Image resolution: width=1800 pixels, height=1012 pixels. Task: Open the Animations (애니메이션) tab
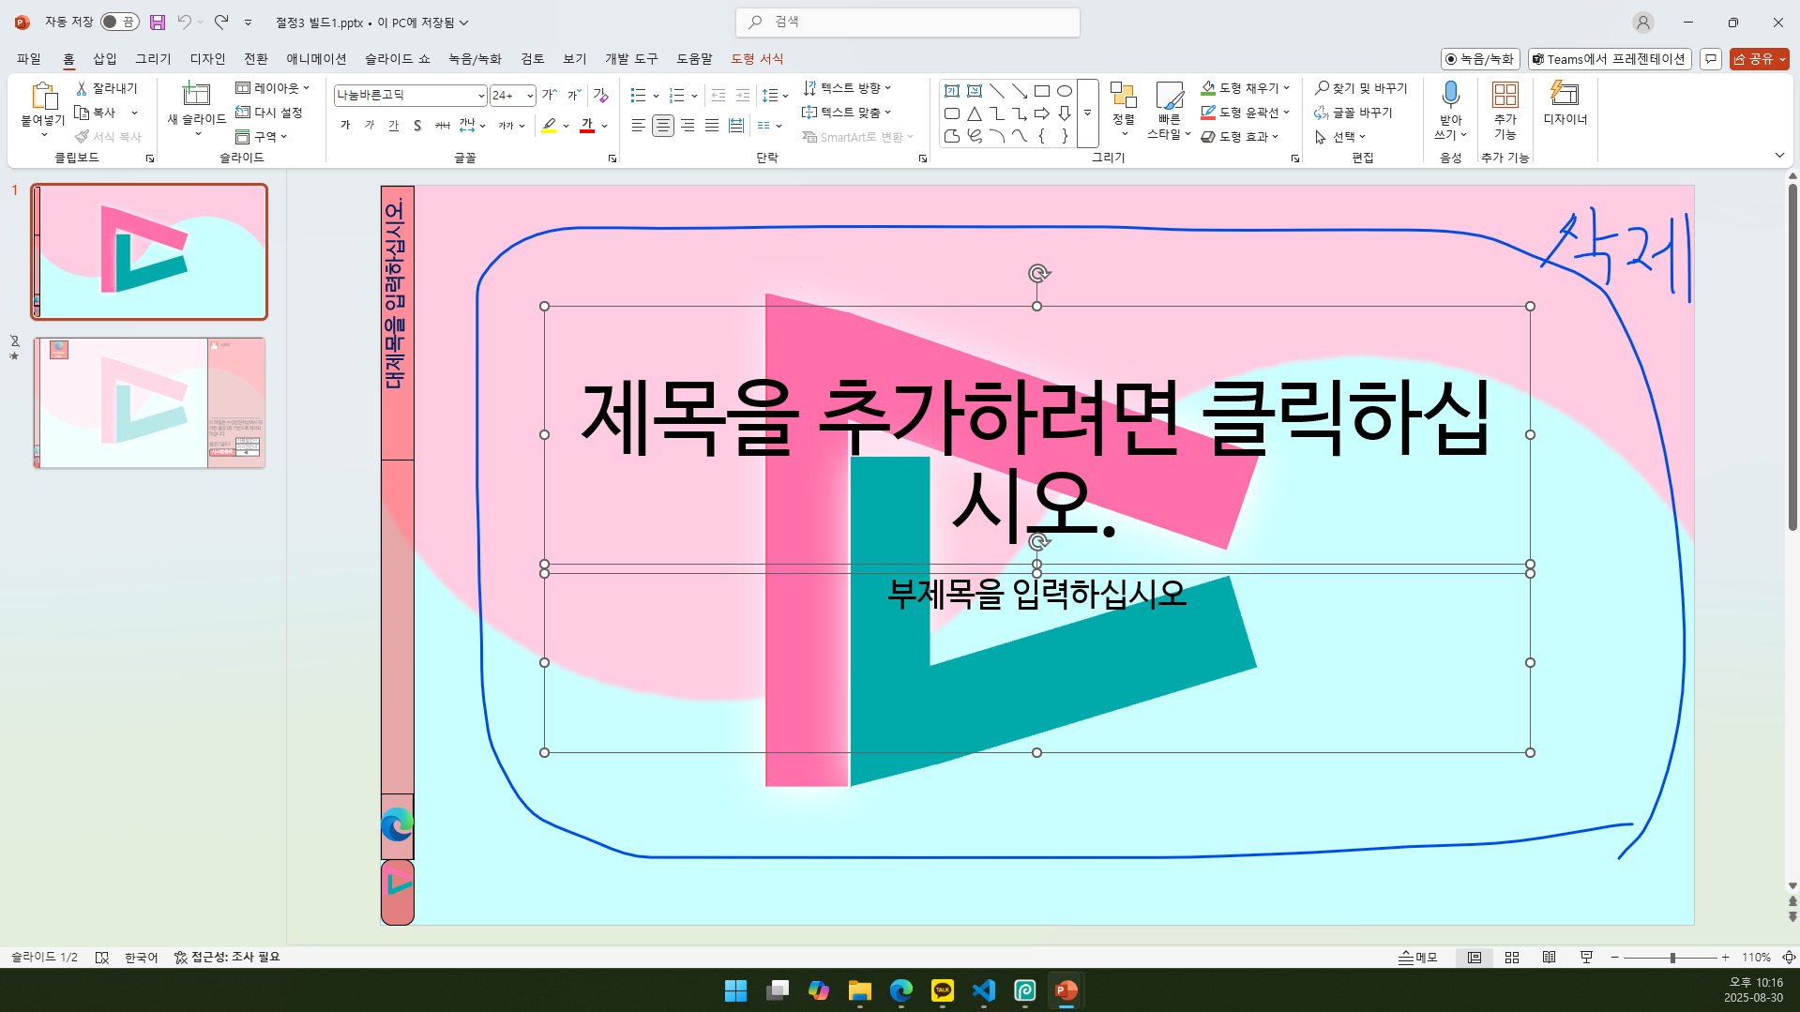pos(316,59)
